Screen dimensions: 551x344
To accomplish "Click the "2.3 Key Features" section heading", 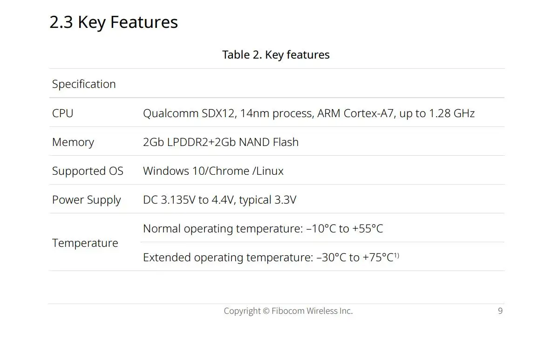I will point(114,22).
